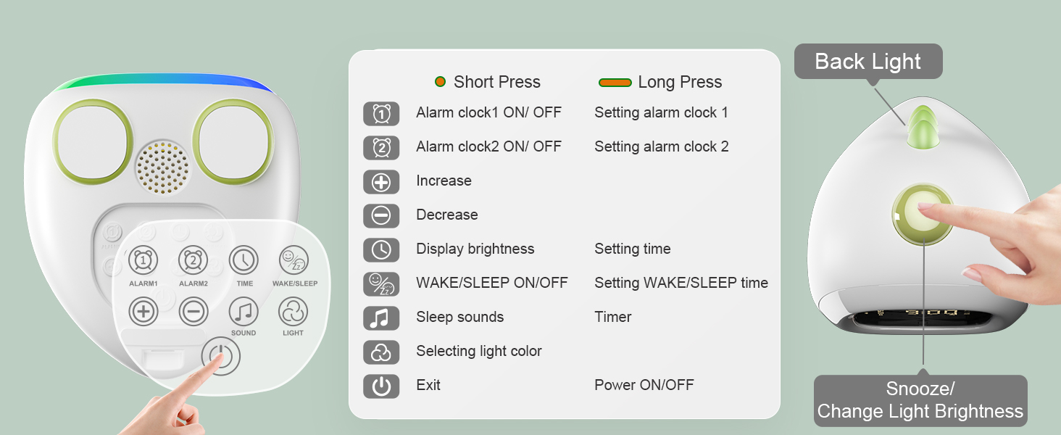
Task: Toggle the WAKE/SLEEP button on the panel
Action: click(294, 260)
